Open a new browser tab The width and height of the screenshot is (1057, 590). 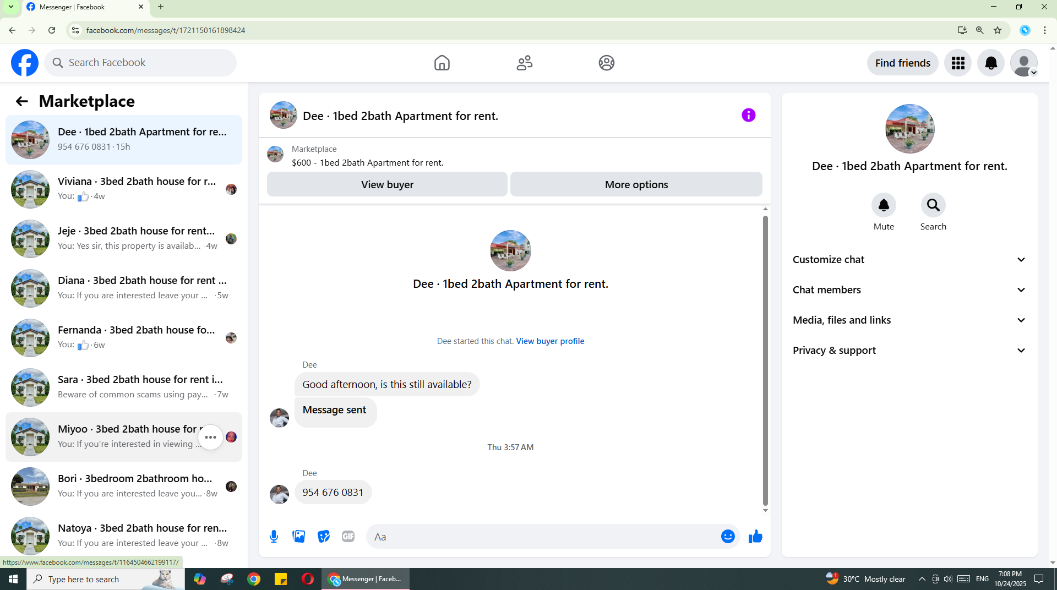pos(161,7)
